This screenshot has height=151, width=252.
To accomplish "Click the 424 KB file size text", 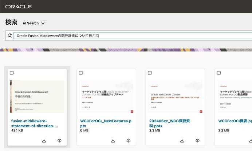I will click(17, 131).
